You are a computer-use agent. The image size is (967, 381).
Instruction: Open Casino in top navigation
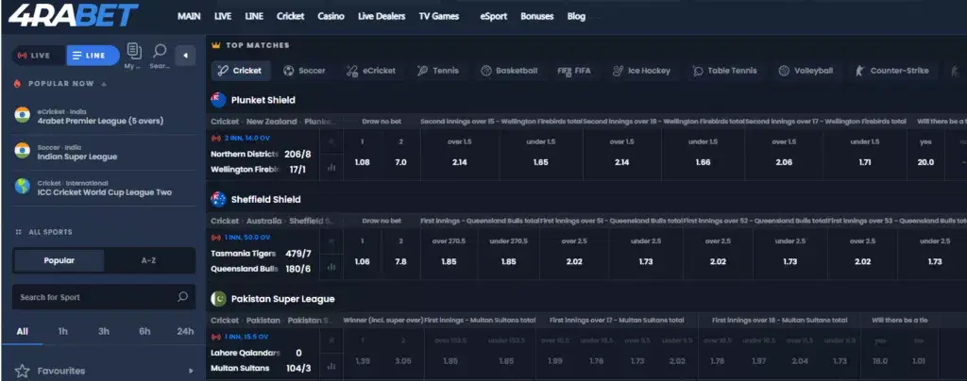(x=331, y=17)
